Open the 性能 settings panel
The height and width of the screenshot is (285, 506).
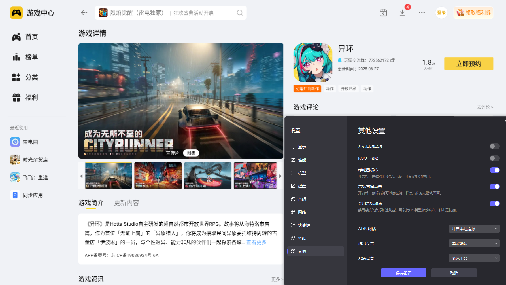click(x=302, y=160)
